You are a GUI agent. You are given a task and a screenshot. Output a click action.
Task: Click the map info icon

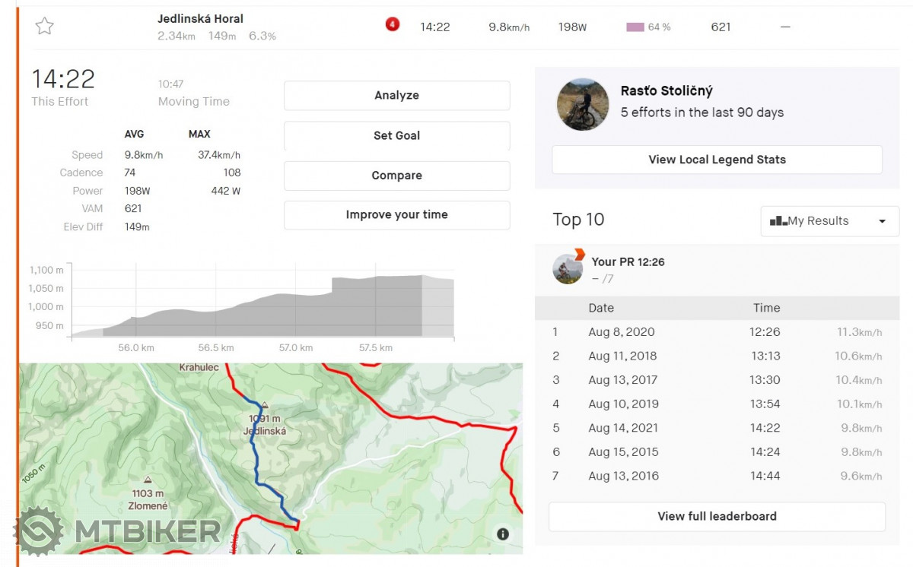[503, 534]
